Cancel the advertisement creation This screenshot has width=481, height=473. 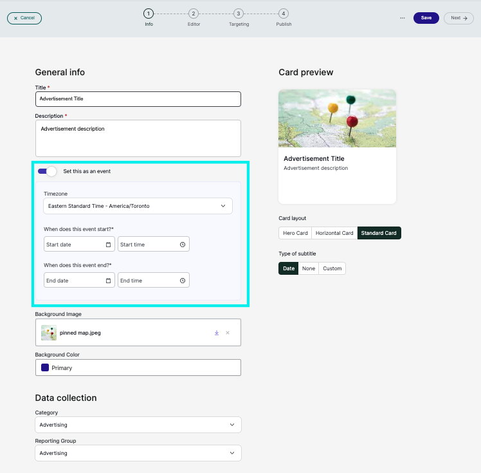(24, 18)
